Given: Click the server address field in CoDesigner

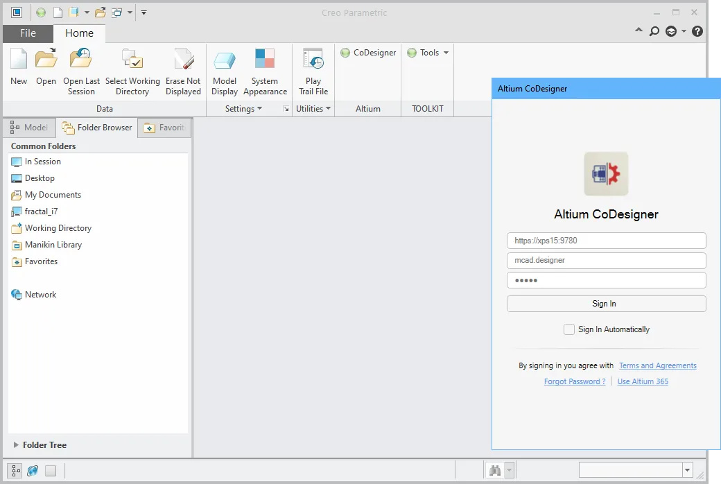Looking at the screenshot, I should [x=606, y=241].
